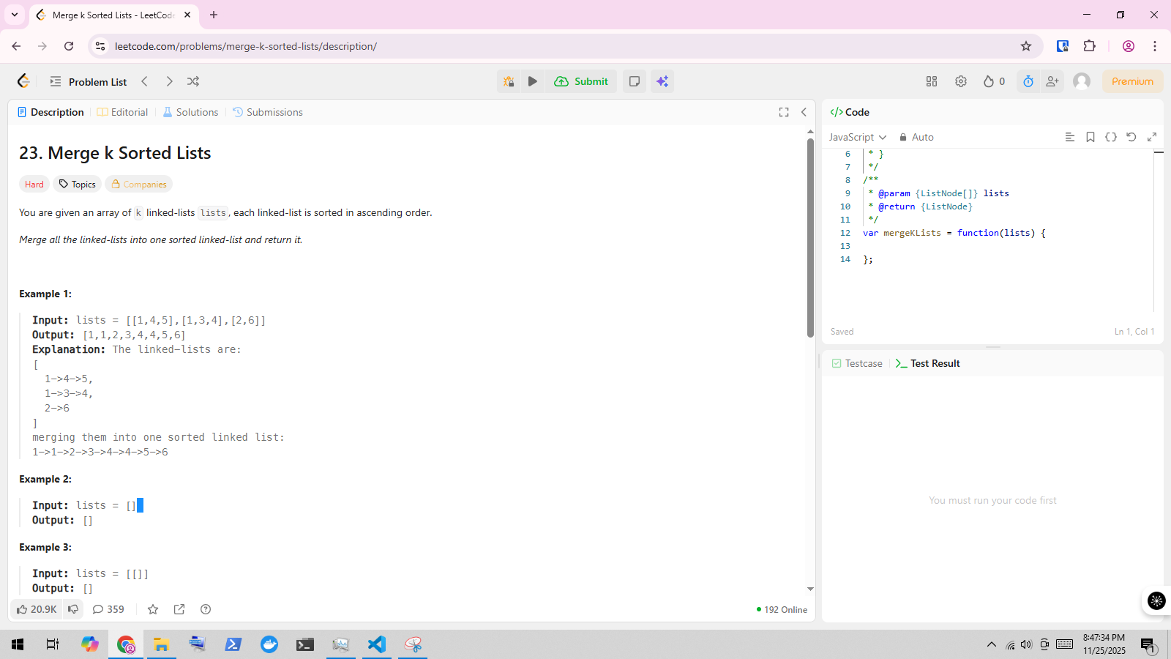Click the debug icon beside Run
The width and height of the screenshot is (1171, 659).
pyautogui.click(x=509, y=81)
